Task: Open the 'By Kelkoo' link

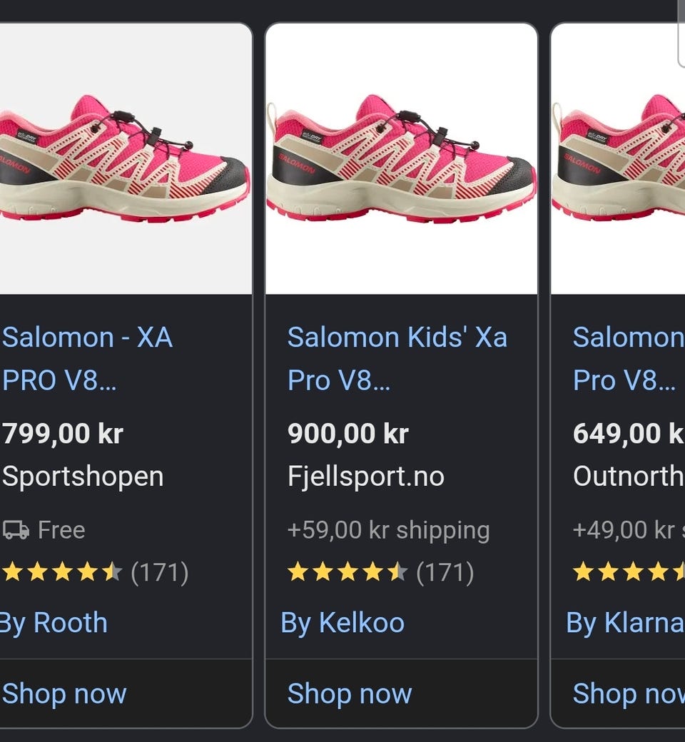Action: (342, 623)
